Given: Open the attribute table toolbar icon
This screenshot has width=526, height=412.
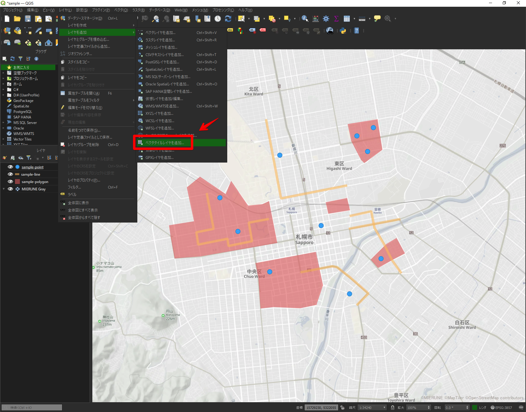Looking at the screenshot, I should point(346,19).
